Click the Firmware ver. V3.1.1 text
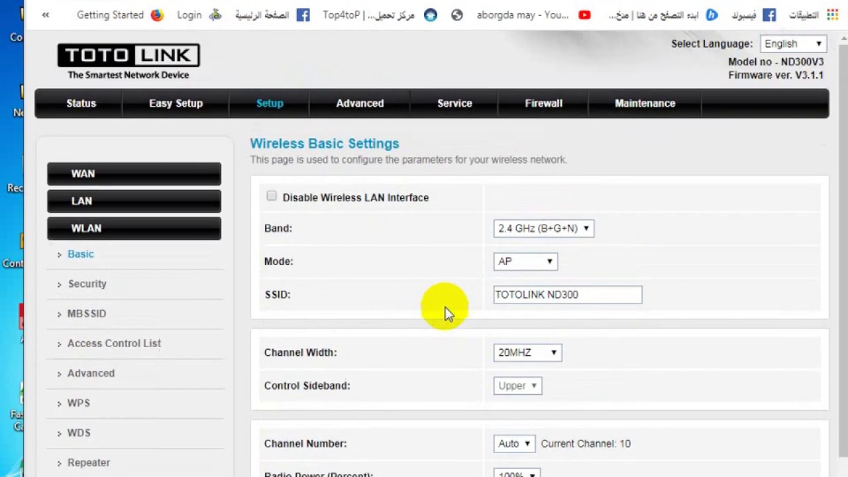848x477 pixels. point(776,76)
